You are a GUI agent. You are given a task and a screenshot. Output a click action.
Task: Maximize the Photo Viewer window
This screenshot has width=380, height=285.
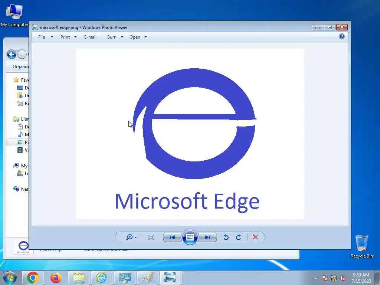click(x=330, y=27)
